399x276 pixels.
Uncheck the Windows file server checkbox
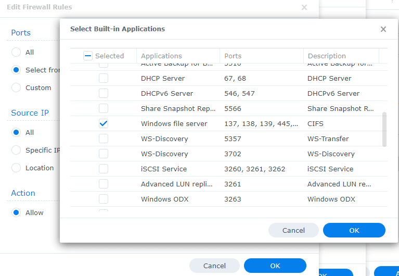104,123
